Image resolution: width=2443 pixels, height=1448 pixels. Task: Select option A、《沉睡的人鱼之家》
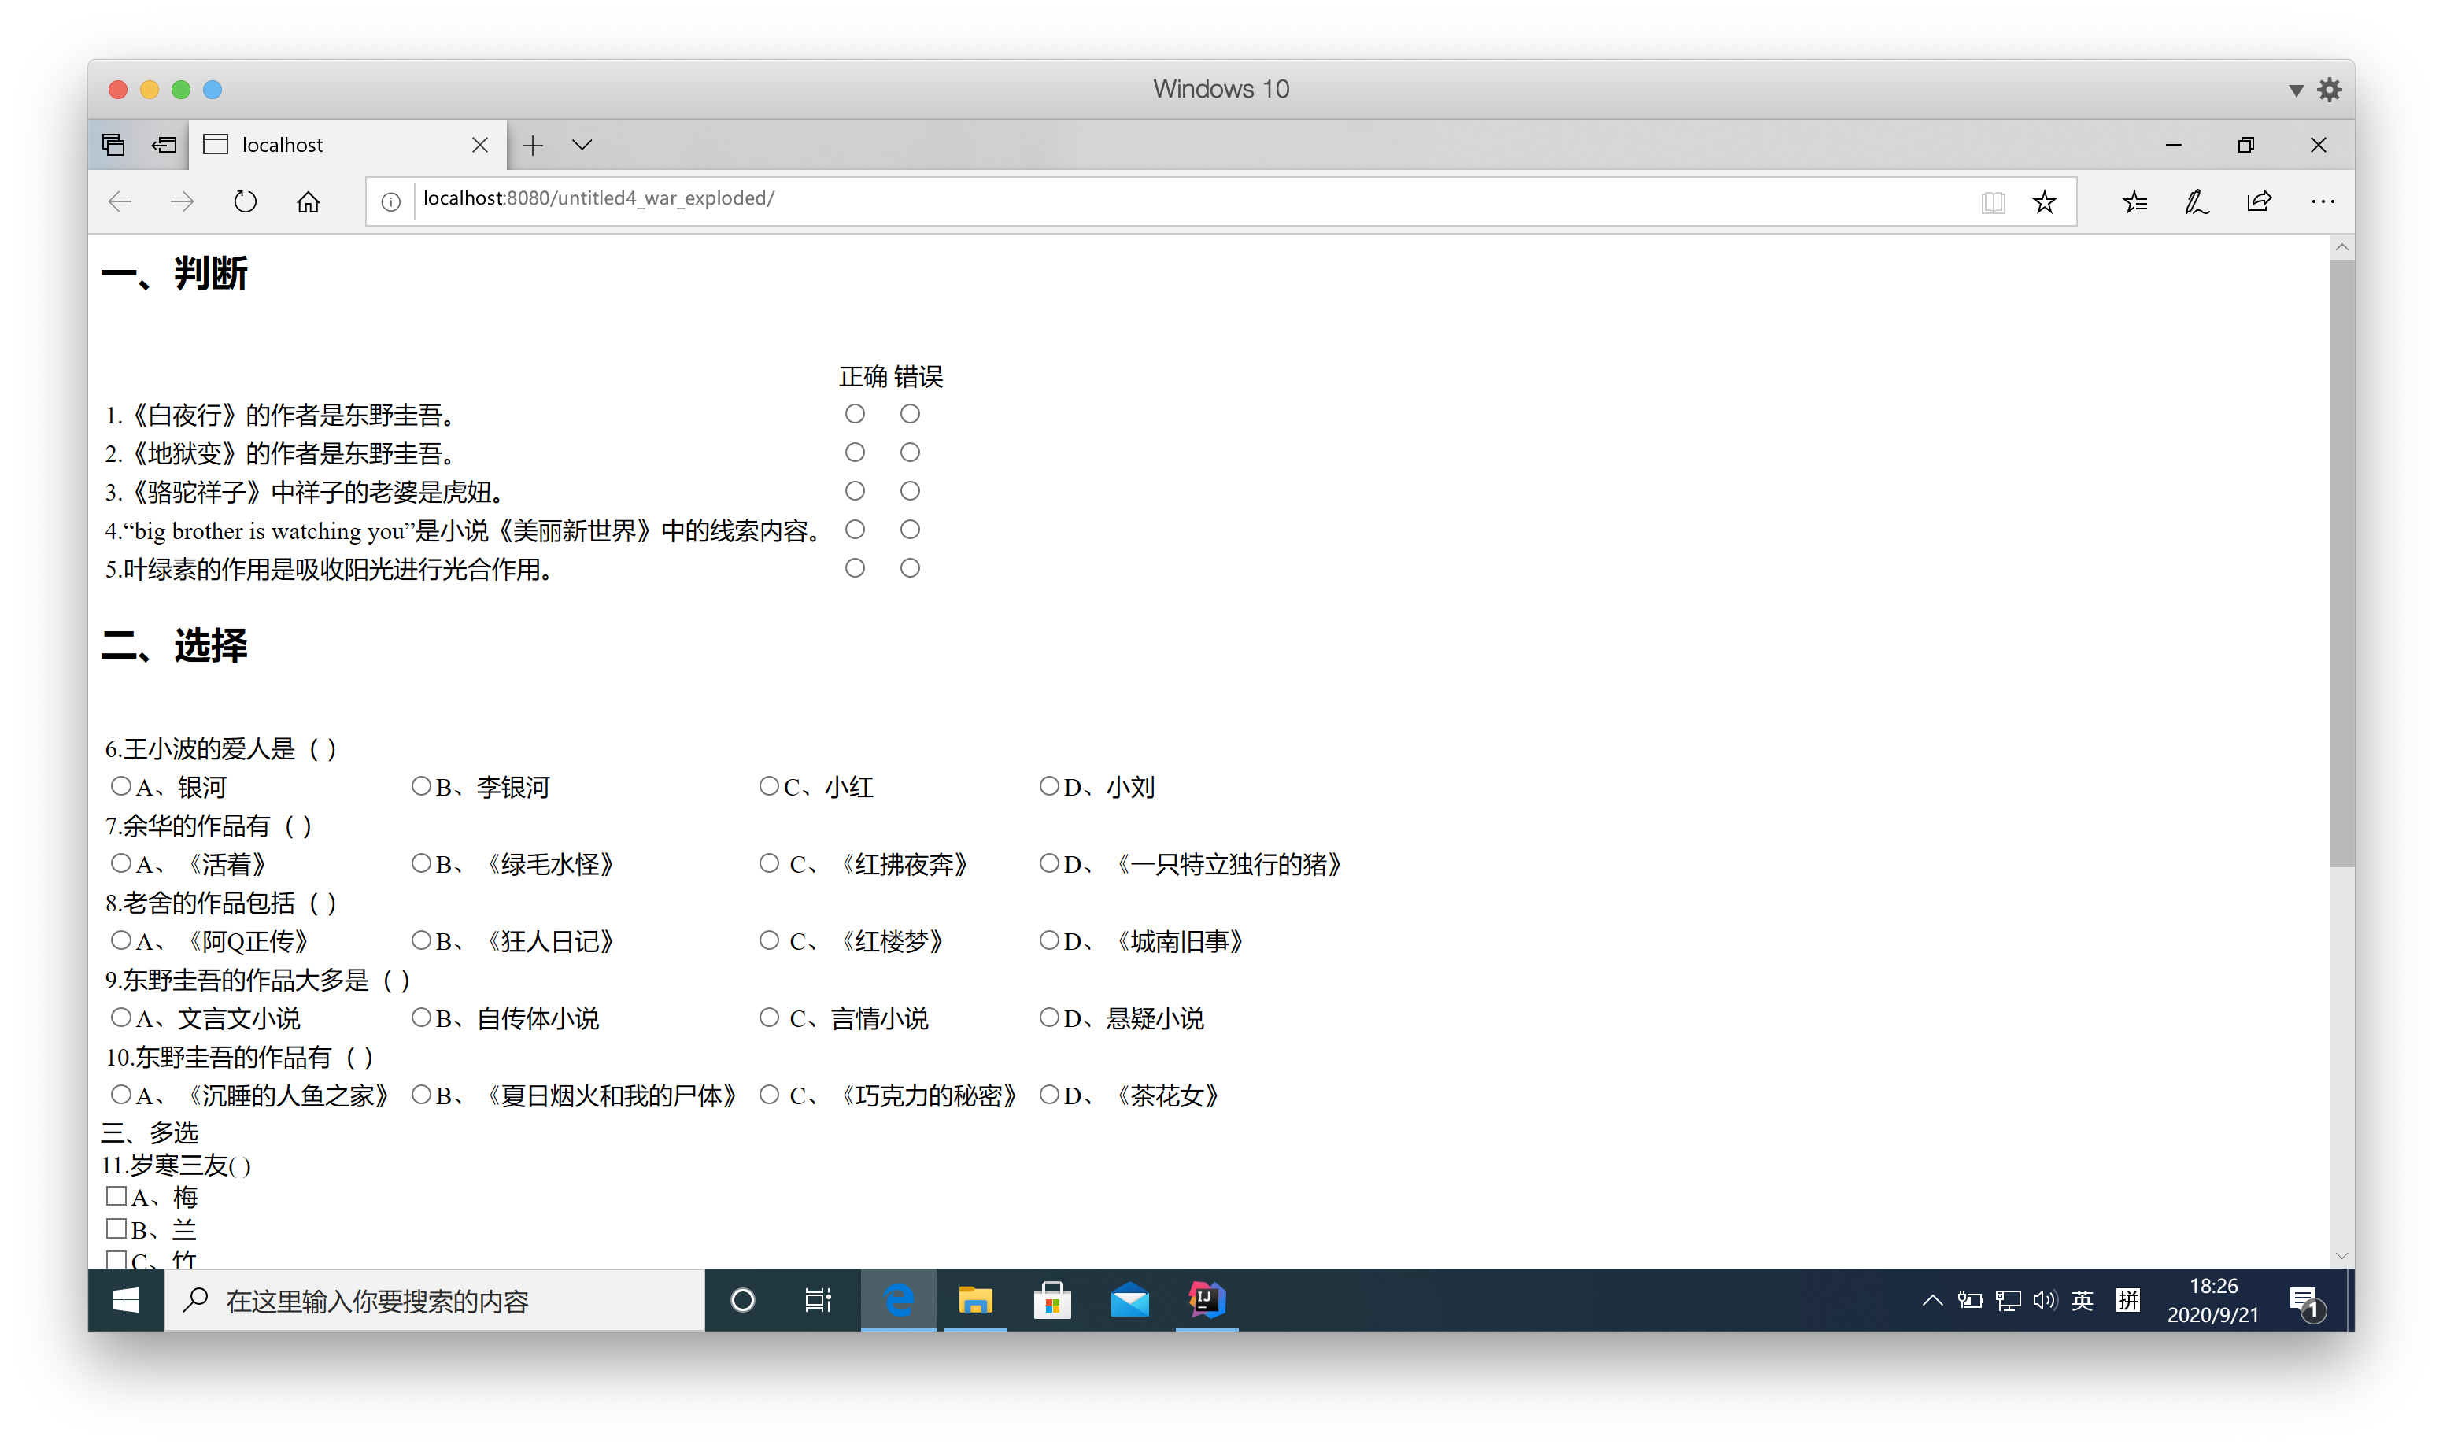[x=121, y=1094]
